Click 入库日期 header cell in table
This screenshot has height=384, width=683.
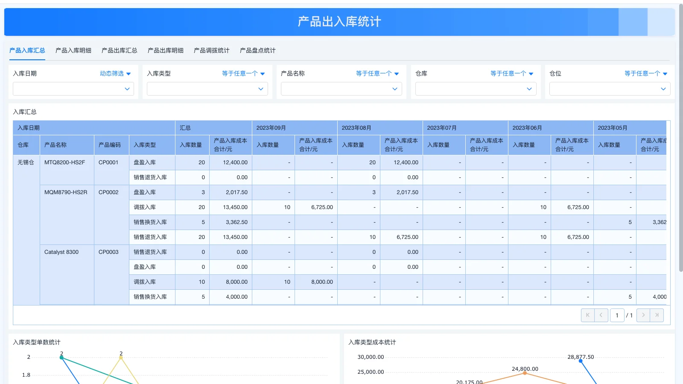point(94,128)
